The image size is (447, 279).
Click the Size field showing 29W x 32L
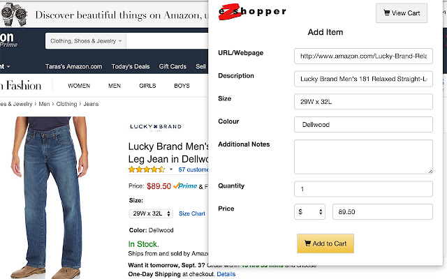click(363, 102)
